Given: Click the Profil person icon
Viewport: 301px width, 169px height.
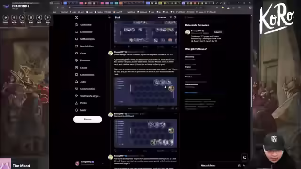Looking at the screenshot, I should pyautogui.click(x=76, y=103).
